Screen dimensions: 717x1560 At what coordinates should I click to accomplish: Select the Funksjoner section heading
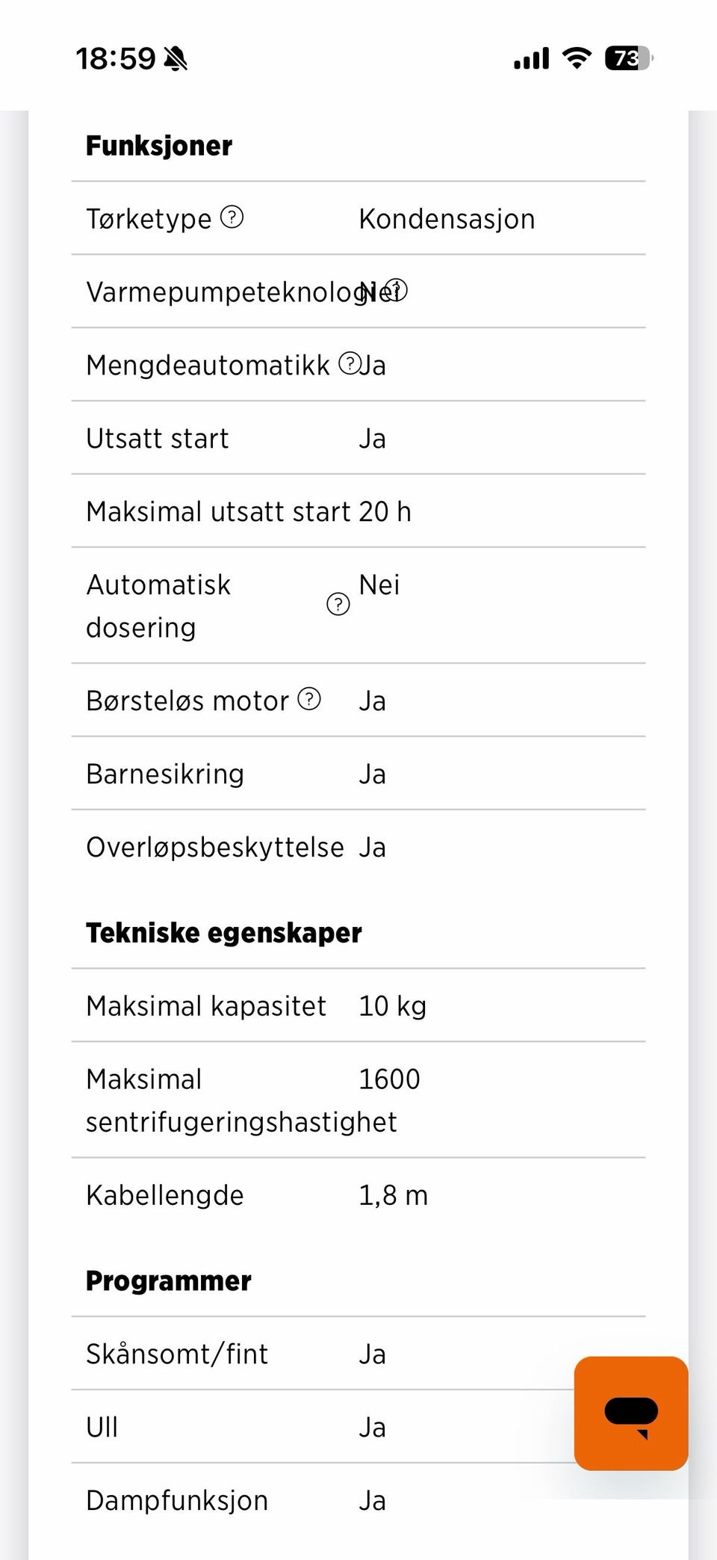[159, 146]
